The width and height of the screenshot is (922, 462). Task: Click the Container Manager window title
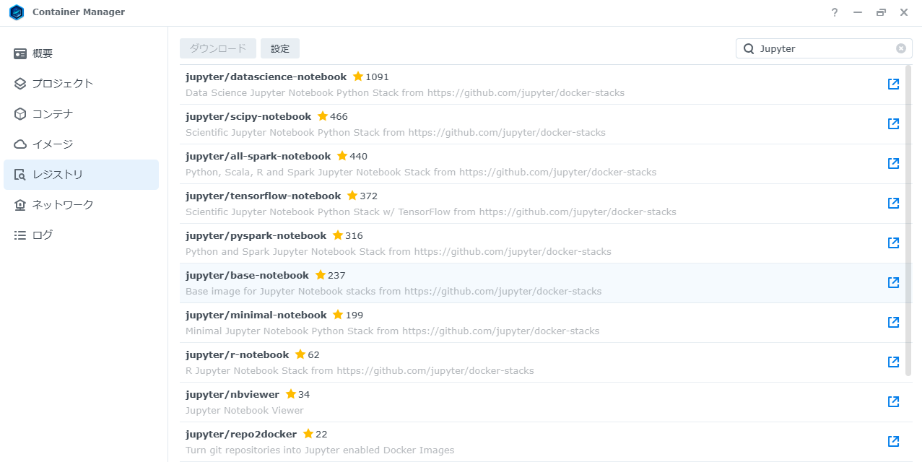tap(79, 12)
